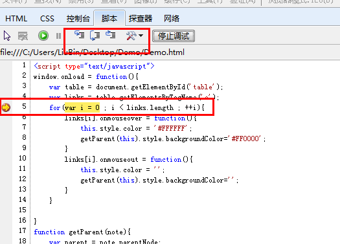Click the pause break-all icon
The height and width of the screenshot is (244, 340).
point(58,36)
